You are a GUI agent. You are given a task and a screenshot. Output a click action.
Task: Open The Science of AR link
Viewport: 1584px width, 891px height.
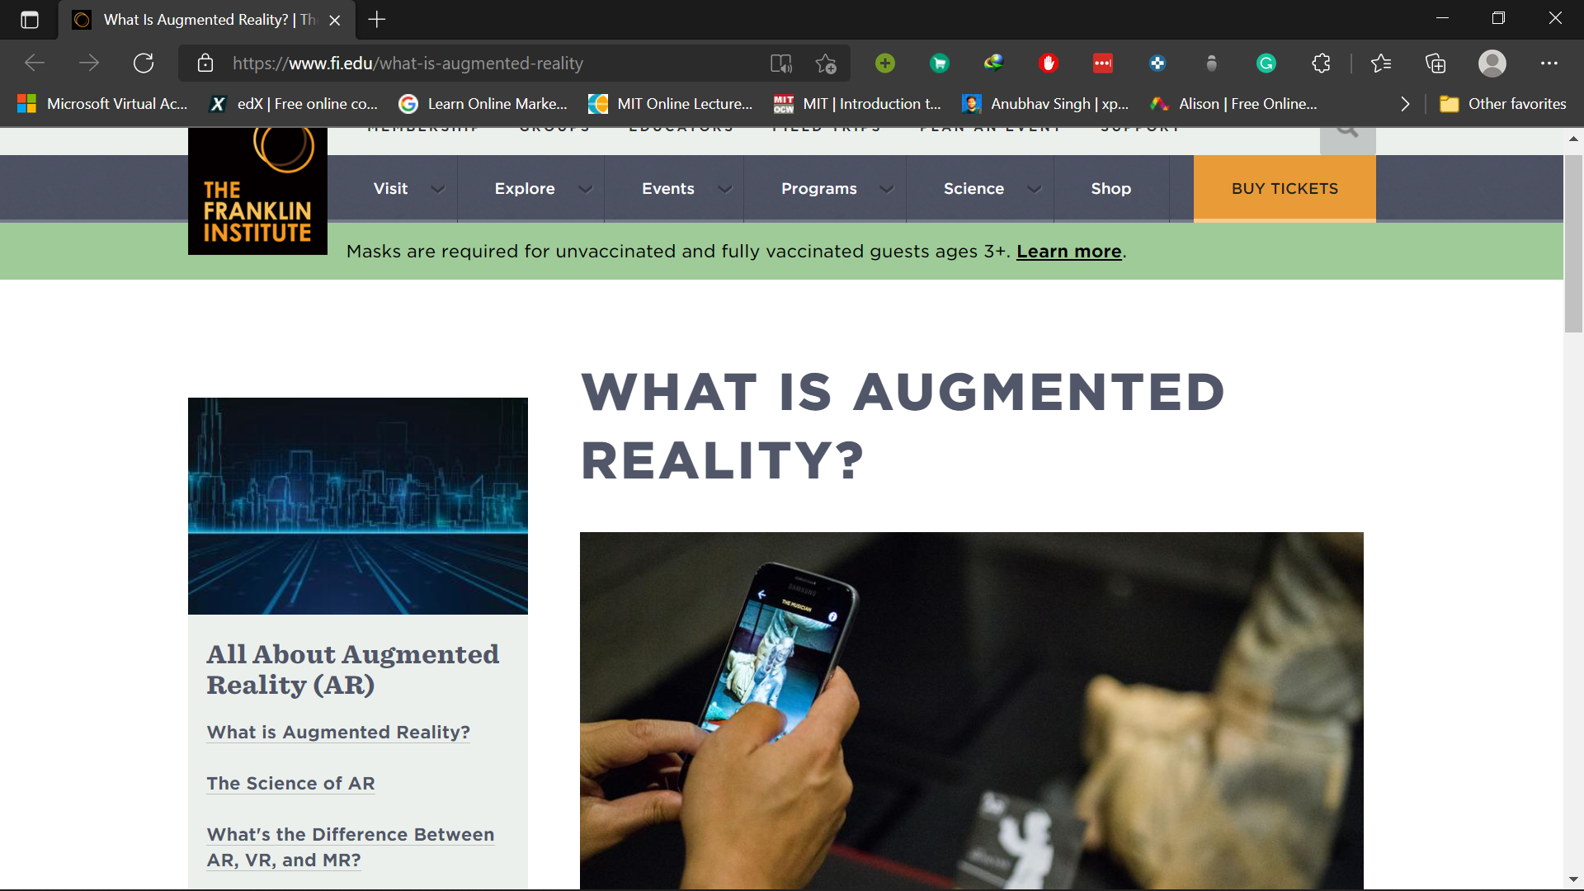(290, 784)
